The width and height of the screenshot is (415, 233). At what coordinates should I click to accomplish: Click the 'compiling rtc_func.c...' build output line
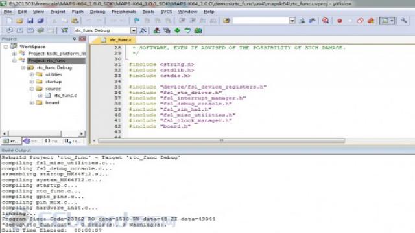click(41, 191)
